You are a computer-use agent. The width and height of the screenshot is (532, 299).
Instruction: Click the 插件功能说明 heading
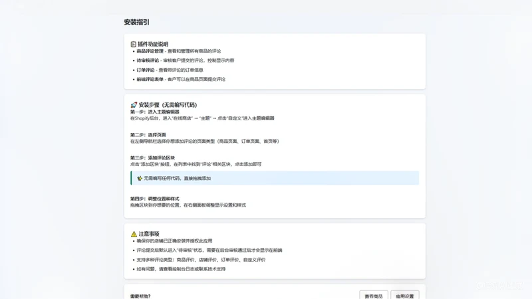[x=153, y=44]
